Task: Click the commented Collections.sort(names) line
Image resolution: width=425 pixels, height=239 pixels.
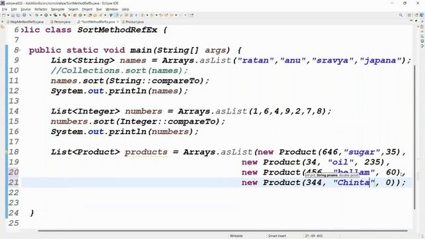Action: [120, 71]
